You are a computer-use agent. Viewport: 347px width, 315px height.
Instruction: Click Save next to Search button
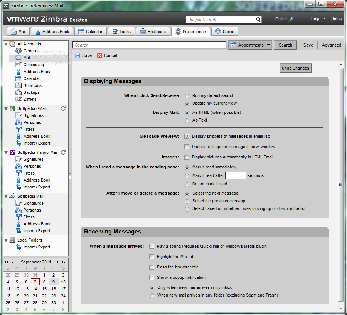[x=308, y=45]
